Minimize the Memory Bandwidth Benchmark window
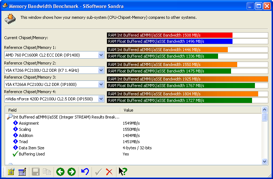Image resolution: width=273 pixels, height=179 pixels. 250,6
